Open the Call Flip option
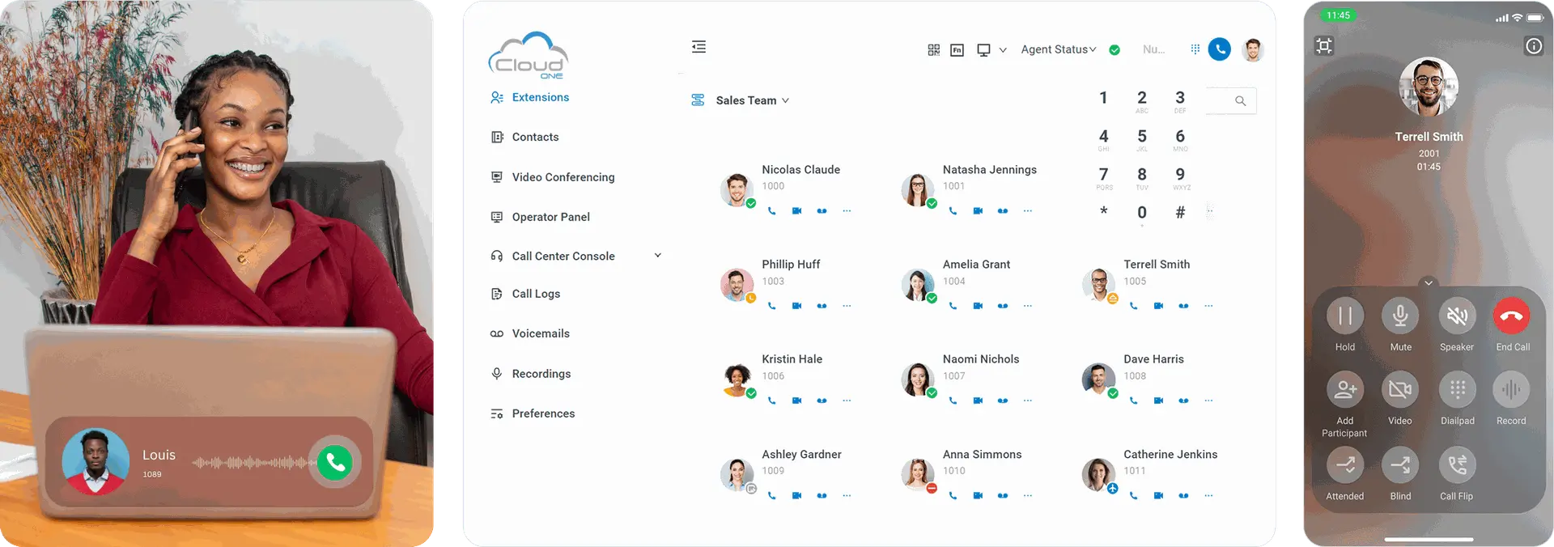1554x547 pixels. click(x=1456, y=465)
